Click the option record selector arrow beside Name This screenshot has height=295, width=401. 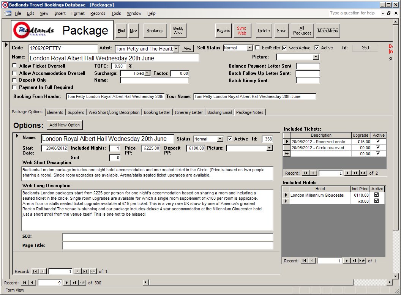(x=17, y=136)
